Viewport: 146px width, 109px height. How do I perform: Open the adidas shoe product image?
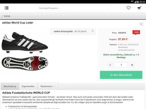point(25,51)
